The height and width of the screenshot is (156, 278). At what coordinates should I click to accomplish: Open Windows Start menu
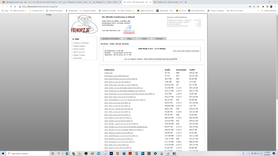point(3,154)
